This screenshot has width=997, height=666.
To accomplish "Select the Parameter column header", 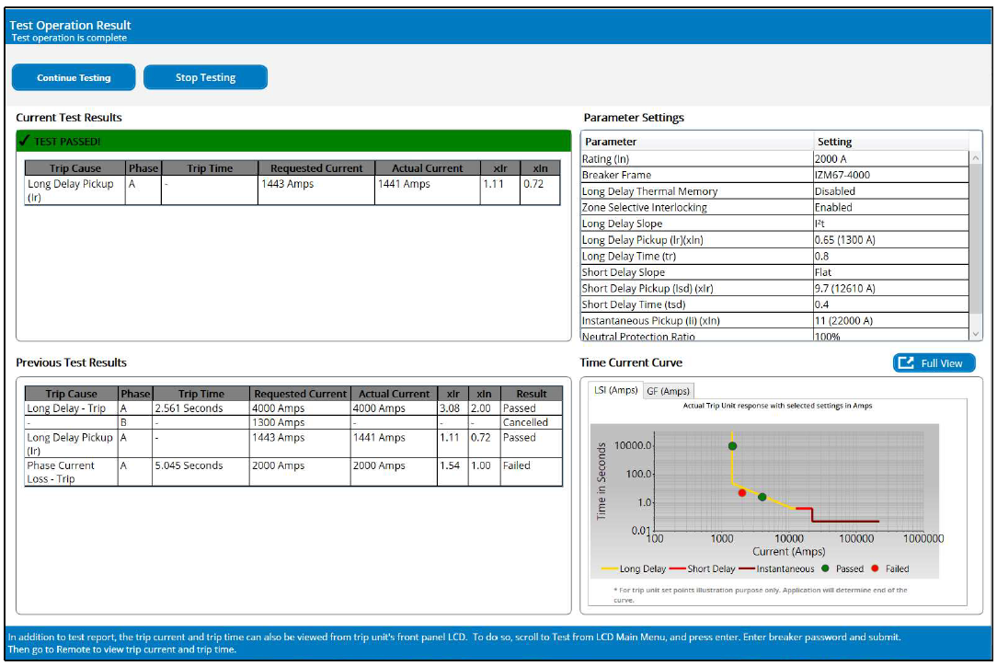I will coord(697,142).
